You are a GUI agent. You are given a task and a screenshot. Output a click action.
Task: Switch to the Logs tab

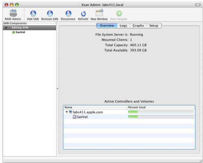point(123,25)
